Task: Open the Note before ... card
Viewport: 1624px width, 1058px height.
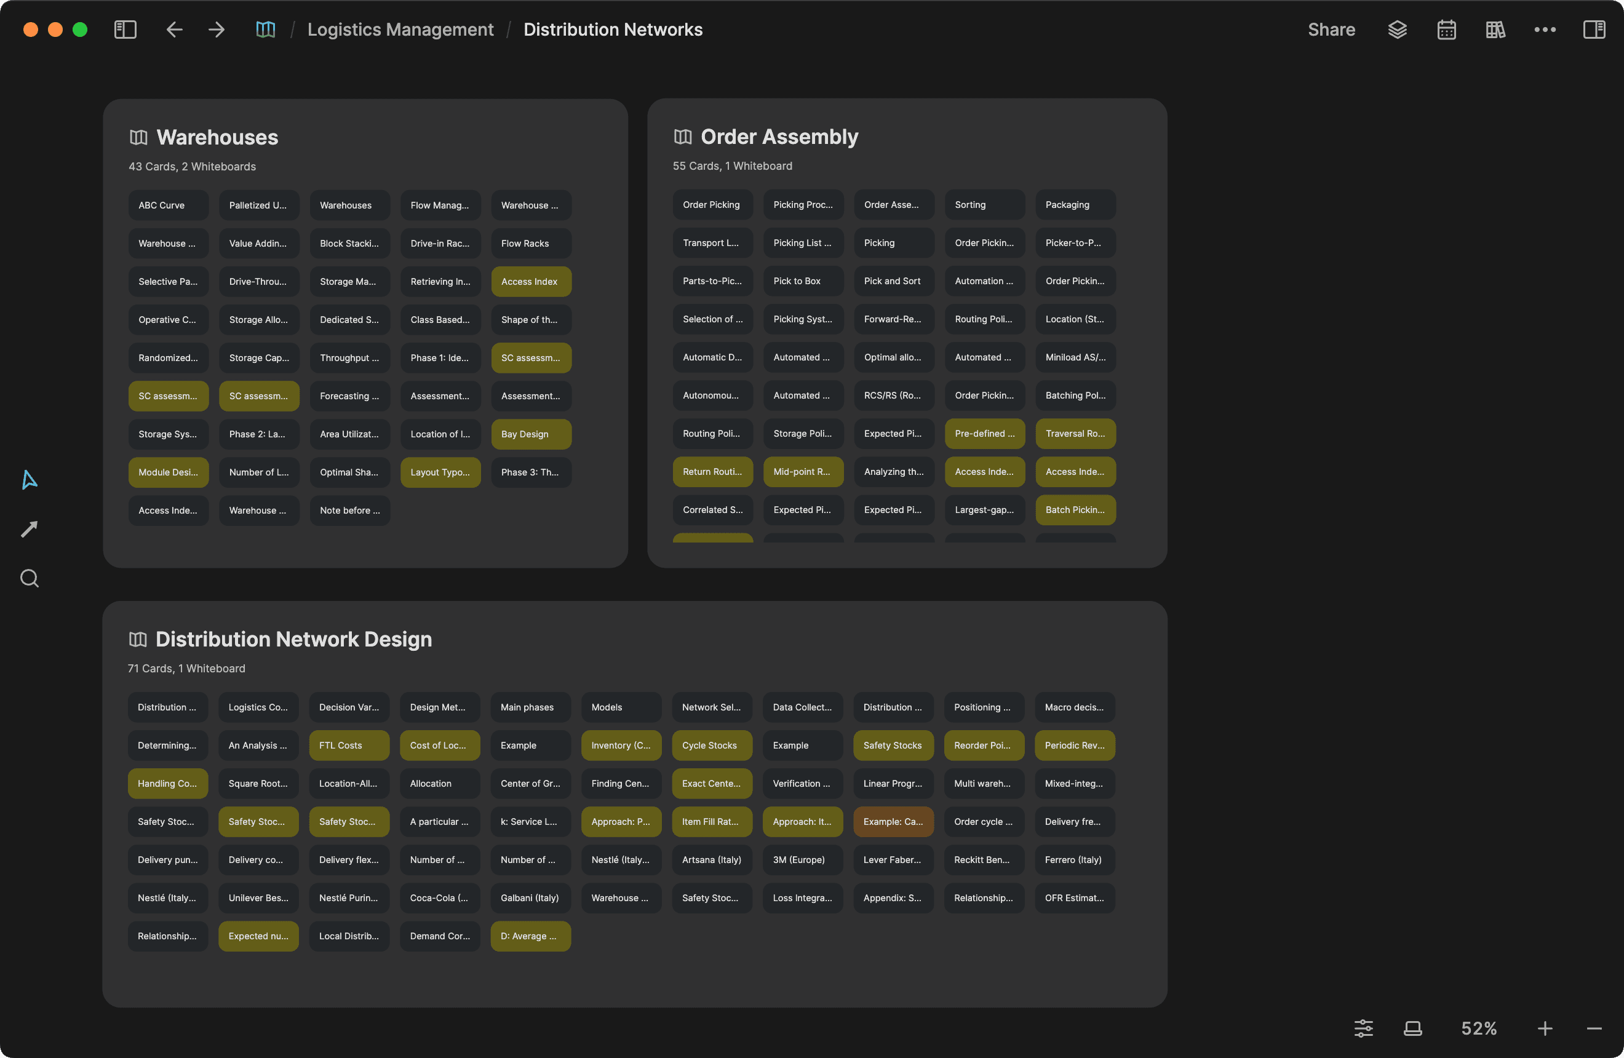Action: click(349, 511)
